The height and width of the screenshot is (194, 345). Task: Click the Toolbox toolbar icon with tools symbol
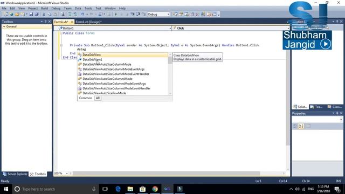[197, 15]
